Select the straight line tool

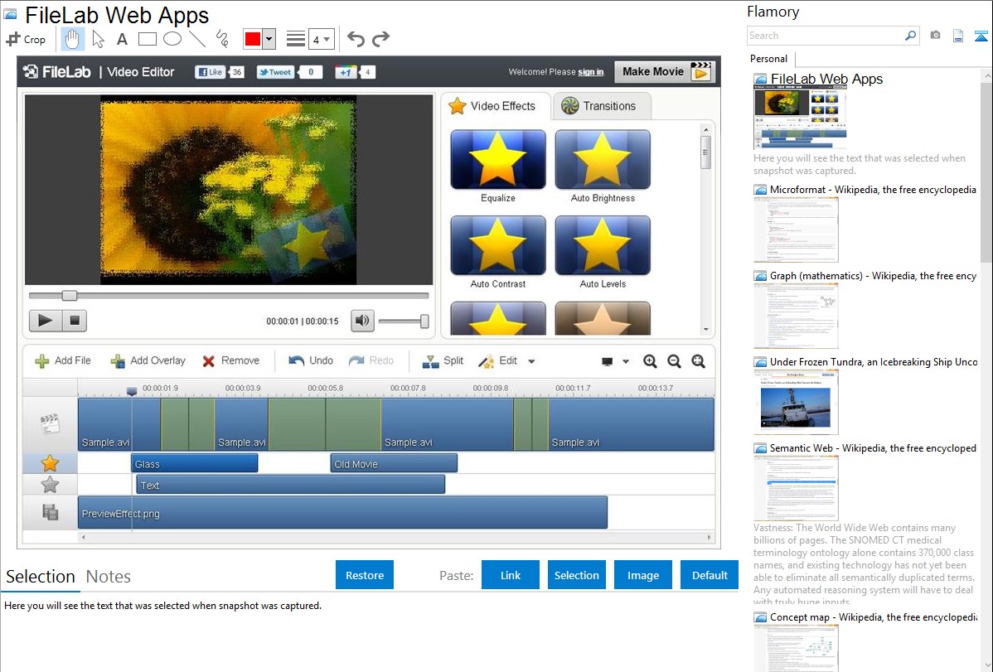click(x=196, y=39)
